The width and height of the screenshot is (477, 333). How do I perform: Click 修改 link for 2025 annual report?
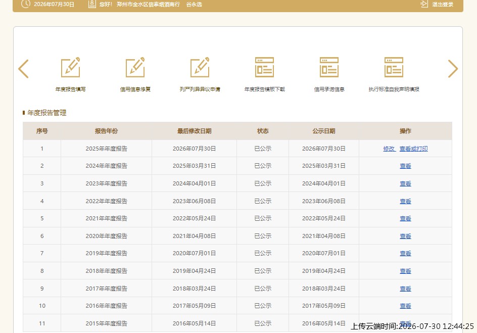coord(389,149)
